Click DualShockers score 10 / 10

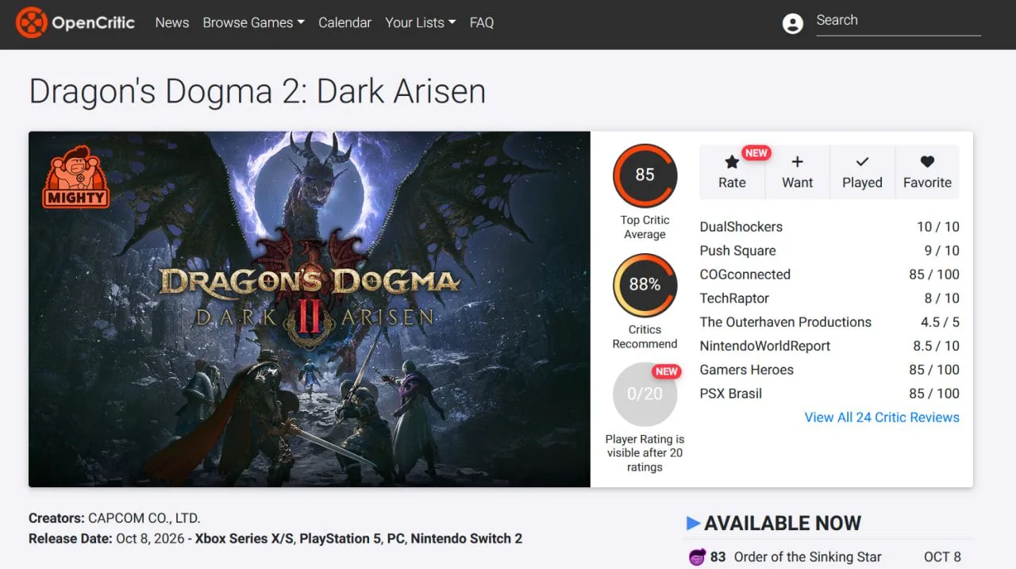click(x=938, y=227)
